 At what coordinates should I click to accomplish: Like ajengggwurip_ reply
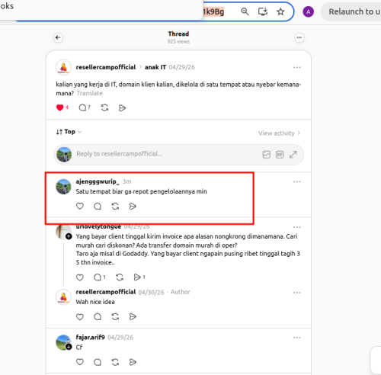tap(80, 206)
